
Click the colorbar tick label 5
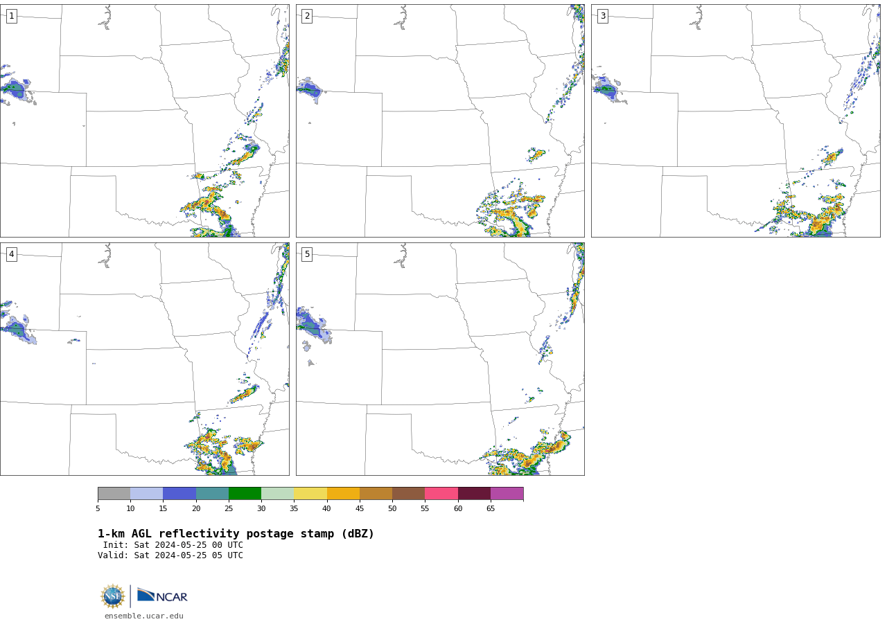98,509
